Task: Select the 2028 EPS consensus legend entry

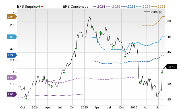Action: click(158, 7)
